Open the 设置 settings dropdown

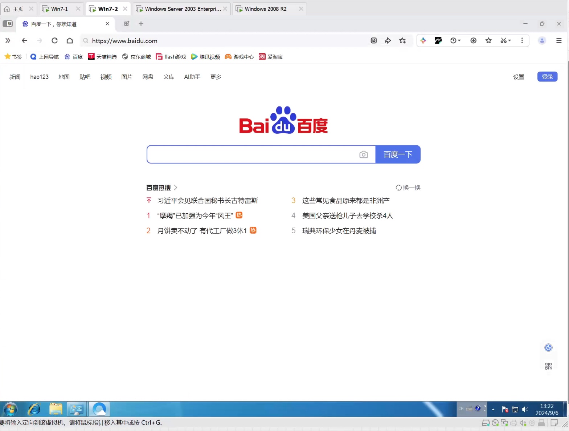[x=519, y=77]
